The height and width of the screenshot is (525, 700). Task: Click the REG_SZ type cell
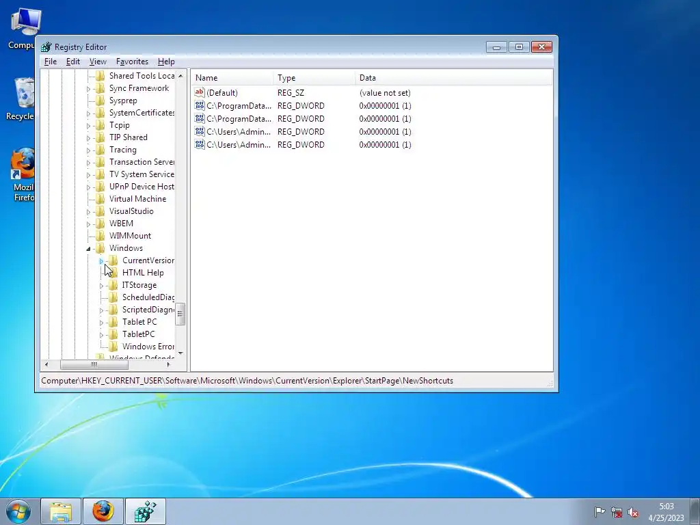point(291,93)
